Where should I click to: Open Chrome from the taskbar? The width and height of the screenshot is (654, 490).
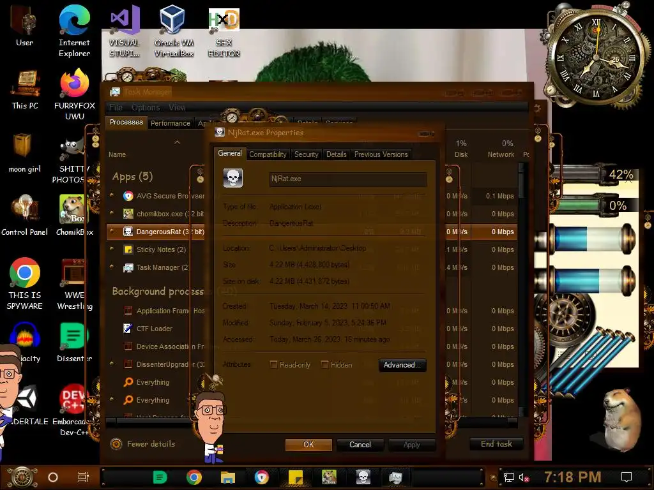(x=194, y=477)
